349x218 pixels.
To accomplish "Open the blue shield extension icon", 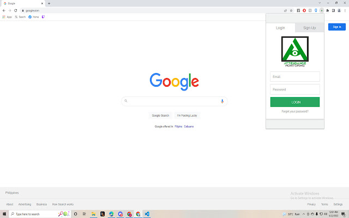I will (x=316, y=10).
